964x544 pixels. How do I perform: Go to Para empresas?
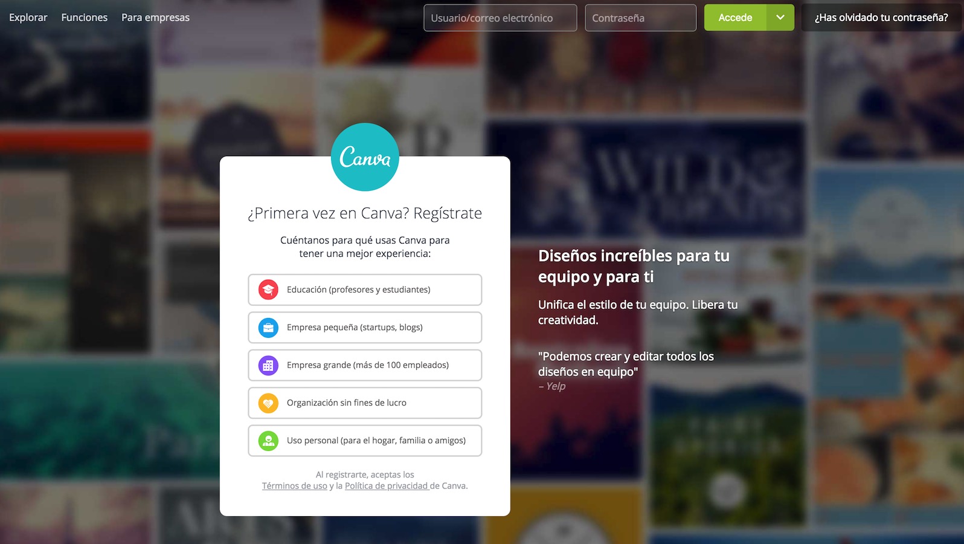pos(155,18)
